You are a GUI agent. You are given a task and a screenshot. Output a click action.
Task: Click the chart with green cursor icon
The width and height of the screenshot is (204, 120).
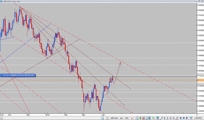146,118
